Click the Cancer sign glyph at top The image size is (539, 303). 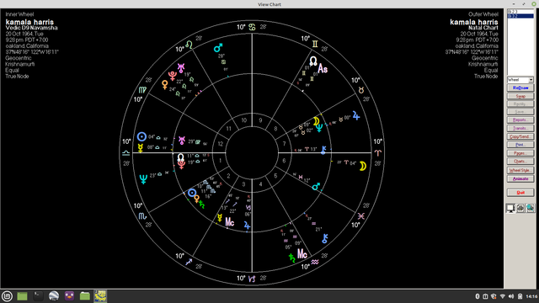(252, 27)
